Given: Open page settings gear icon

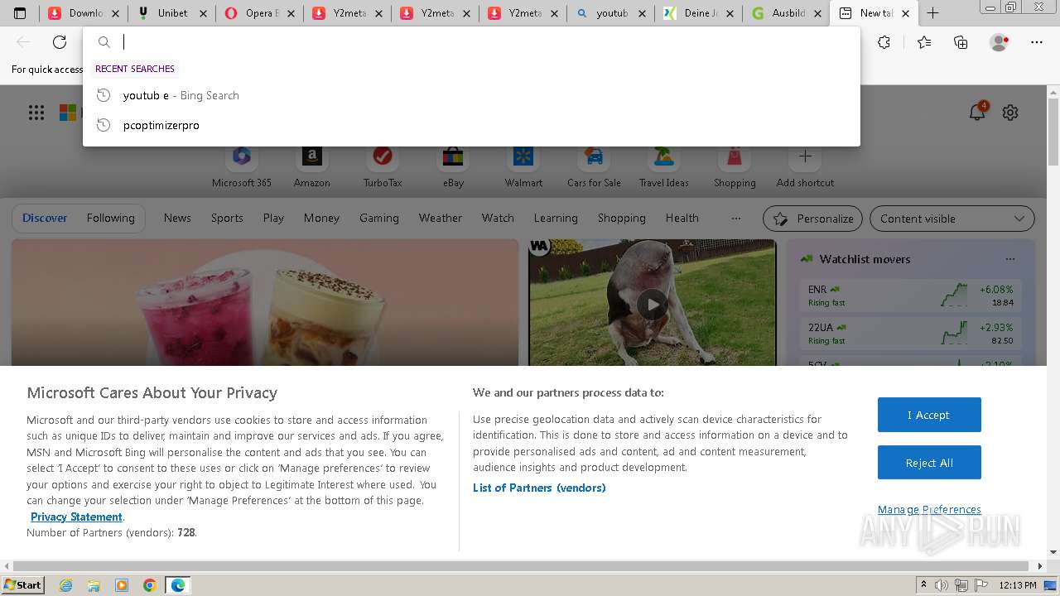Looking at the screenshot, I should point(1010,113).
